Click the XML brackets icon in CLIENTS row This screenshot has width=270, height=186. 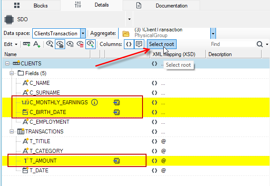pyautogui.click(x=154, y=64)
